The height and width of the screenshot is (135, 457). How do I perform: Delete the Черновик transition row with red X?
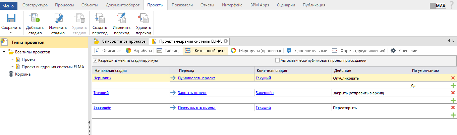click(453, 78)
